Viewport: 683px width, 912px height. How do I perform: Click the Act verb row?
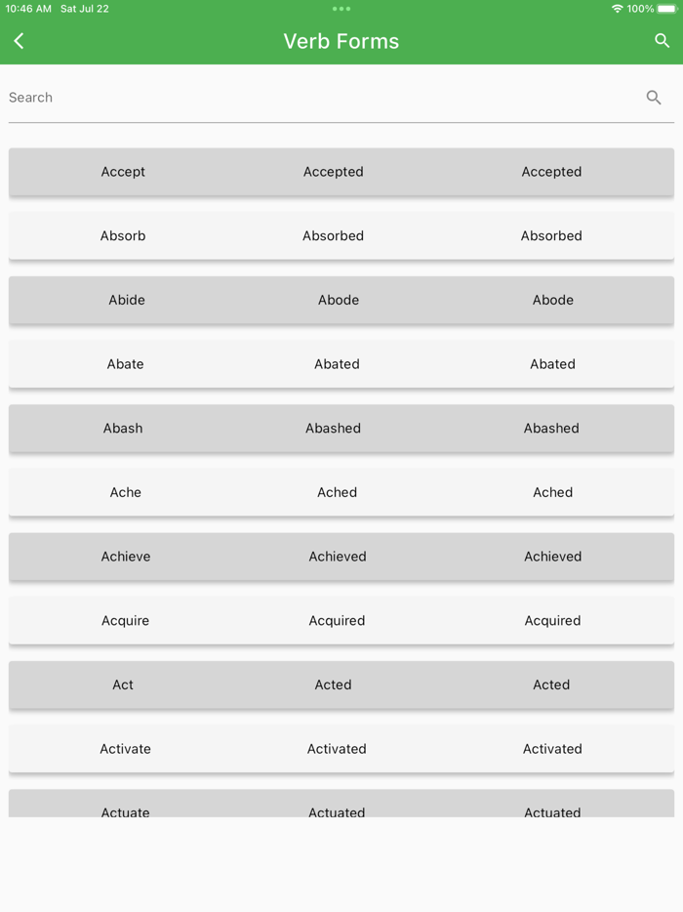[341, 684]
